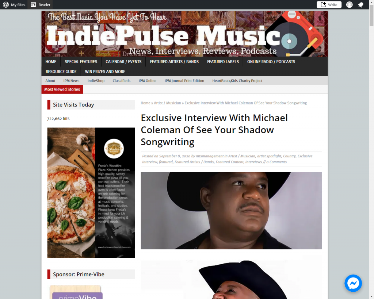Open Calendar / Events menu item
The width and height of the screenshot is (374, 299).
(123, 62)
